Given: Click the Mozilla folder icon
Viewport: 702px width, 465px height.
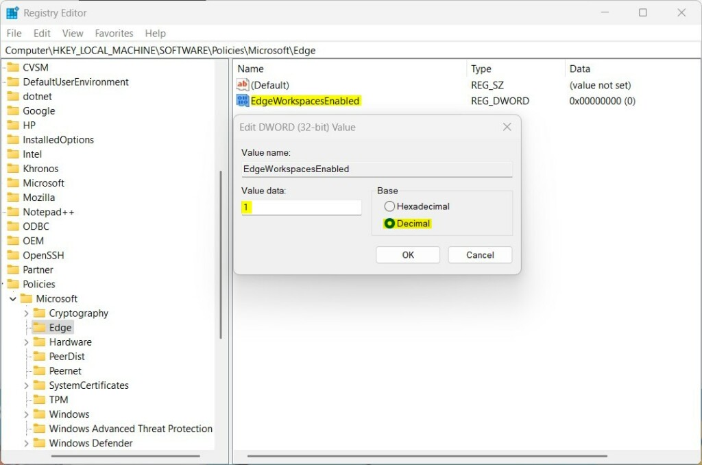Looking at the screenshot, I should (x=14, y=198).
